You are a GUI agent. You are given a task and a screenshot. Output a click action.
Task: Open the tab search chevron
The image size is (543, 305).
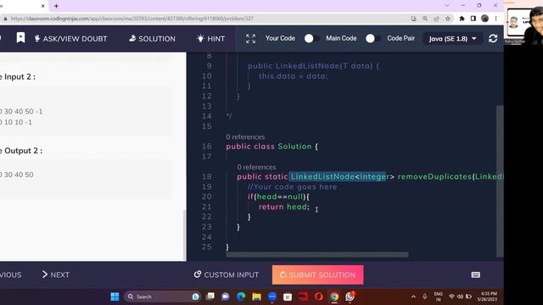(x=447, y=5)
